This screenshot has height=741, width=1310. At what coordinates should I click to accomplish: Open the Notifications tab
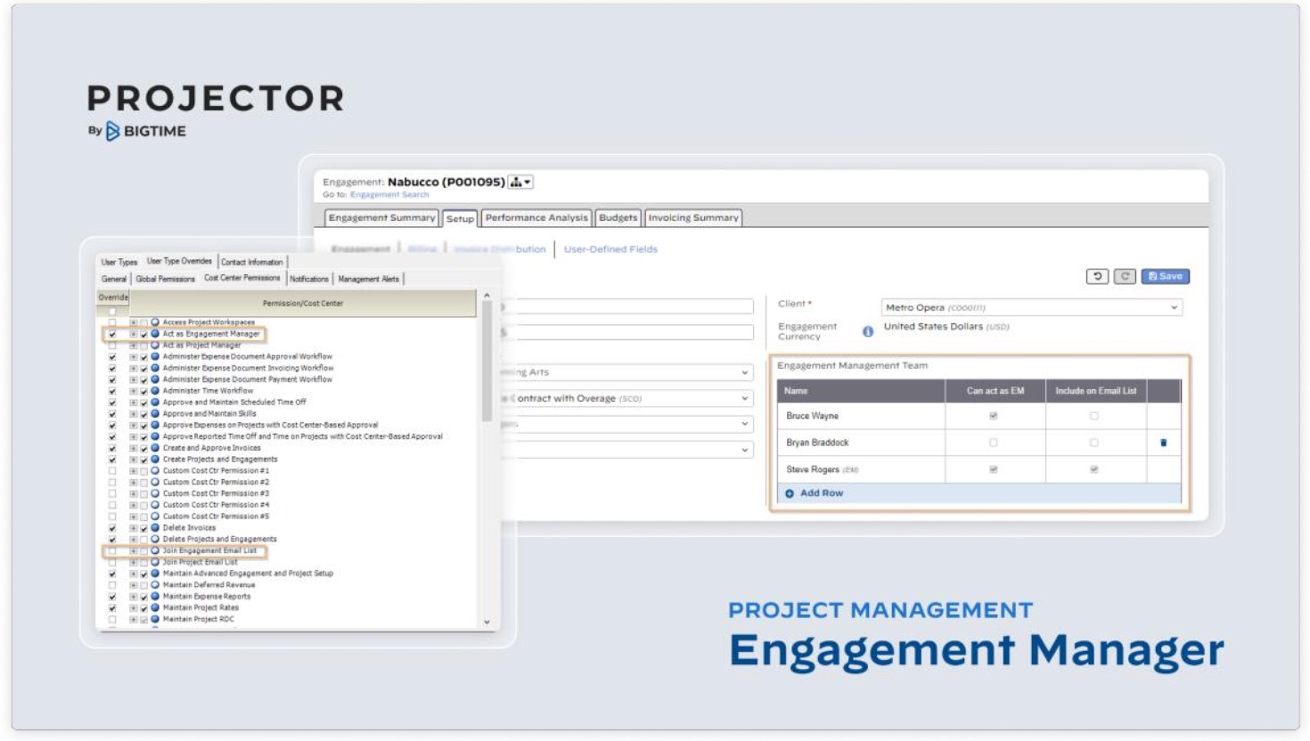[309, 279]
